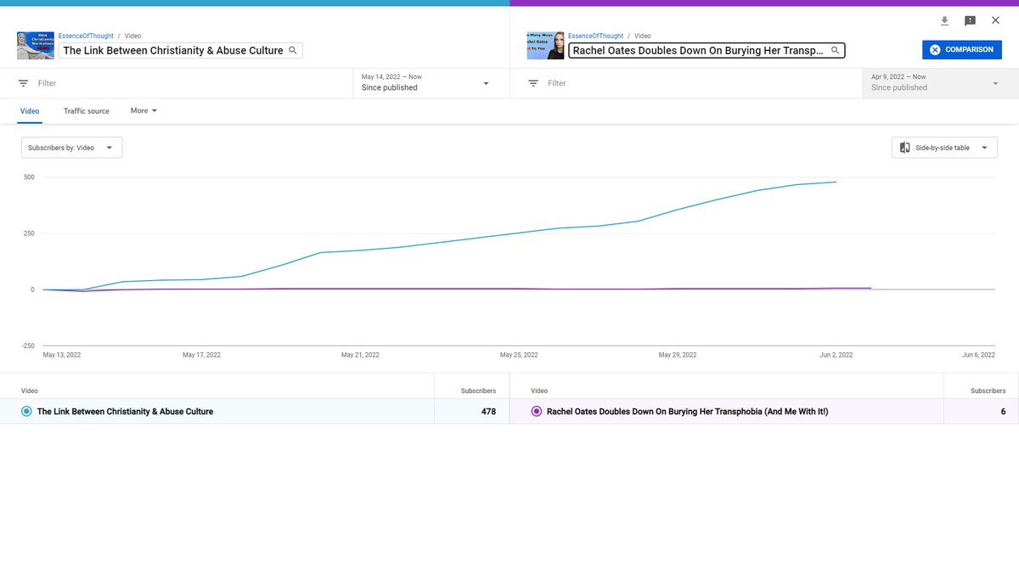Click right Filter text field

pos(701,83)
